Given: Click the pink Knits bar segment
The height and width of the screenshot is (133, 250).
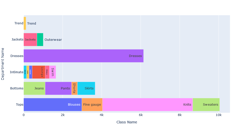Looking at the screenshot, I should (x=147, y=105).
